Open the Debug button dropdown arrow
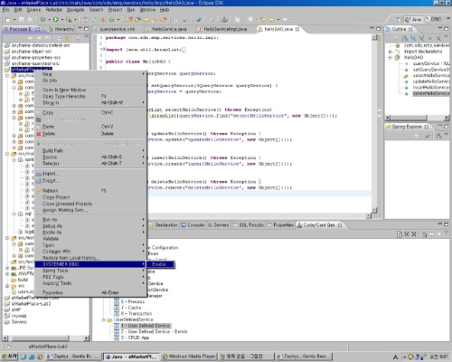 click(49, 20)
